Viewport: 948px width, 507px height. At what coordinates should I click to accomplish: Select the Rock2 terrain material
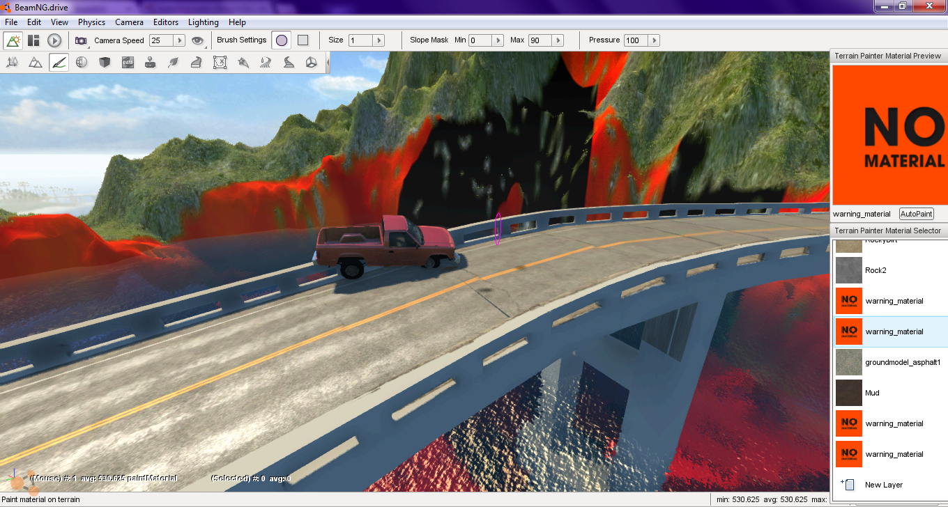[x=892, y=270]
